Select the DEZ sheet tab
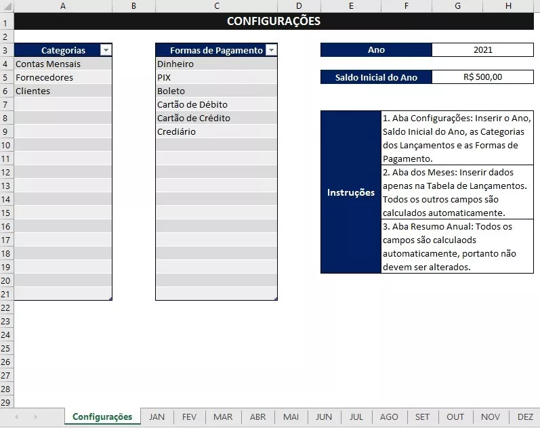This screenshot has width=540, height=428. point(525,417)
